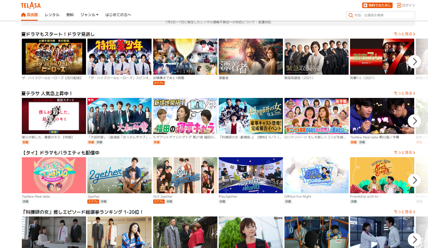
Task: Click もっと見る for ドラマ見逃し section
Action: coord(405,34)
